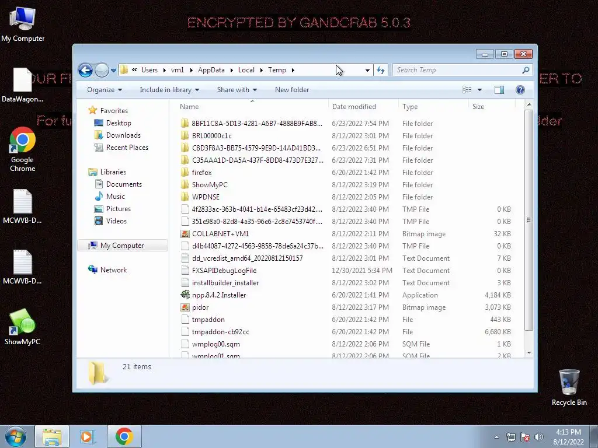Click the New folder button
This screenshot has width=598, height=448.
click(x=292, y=90)
